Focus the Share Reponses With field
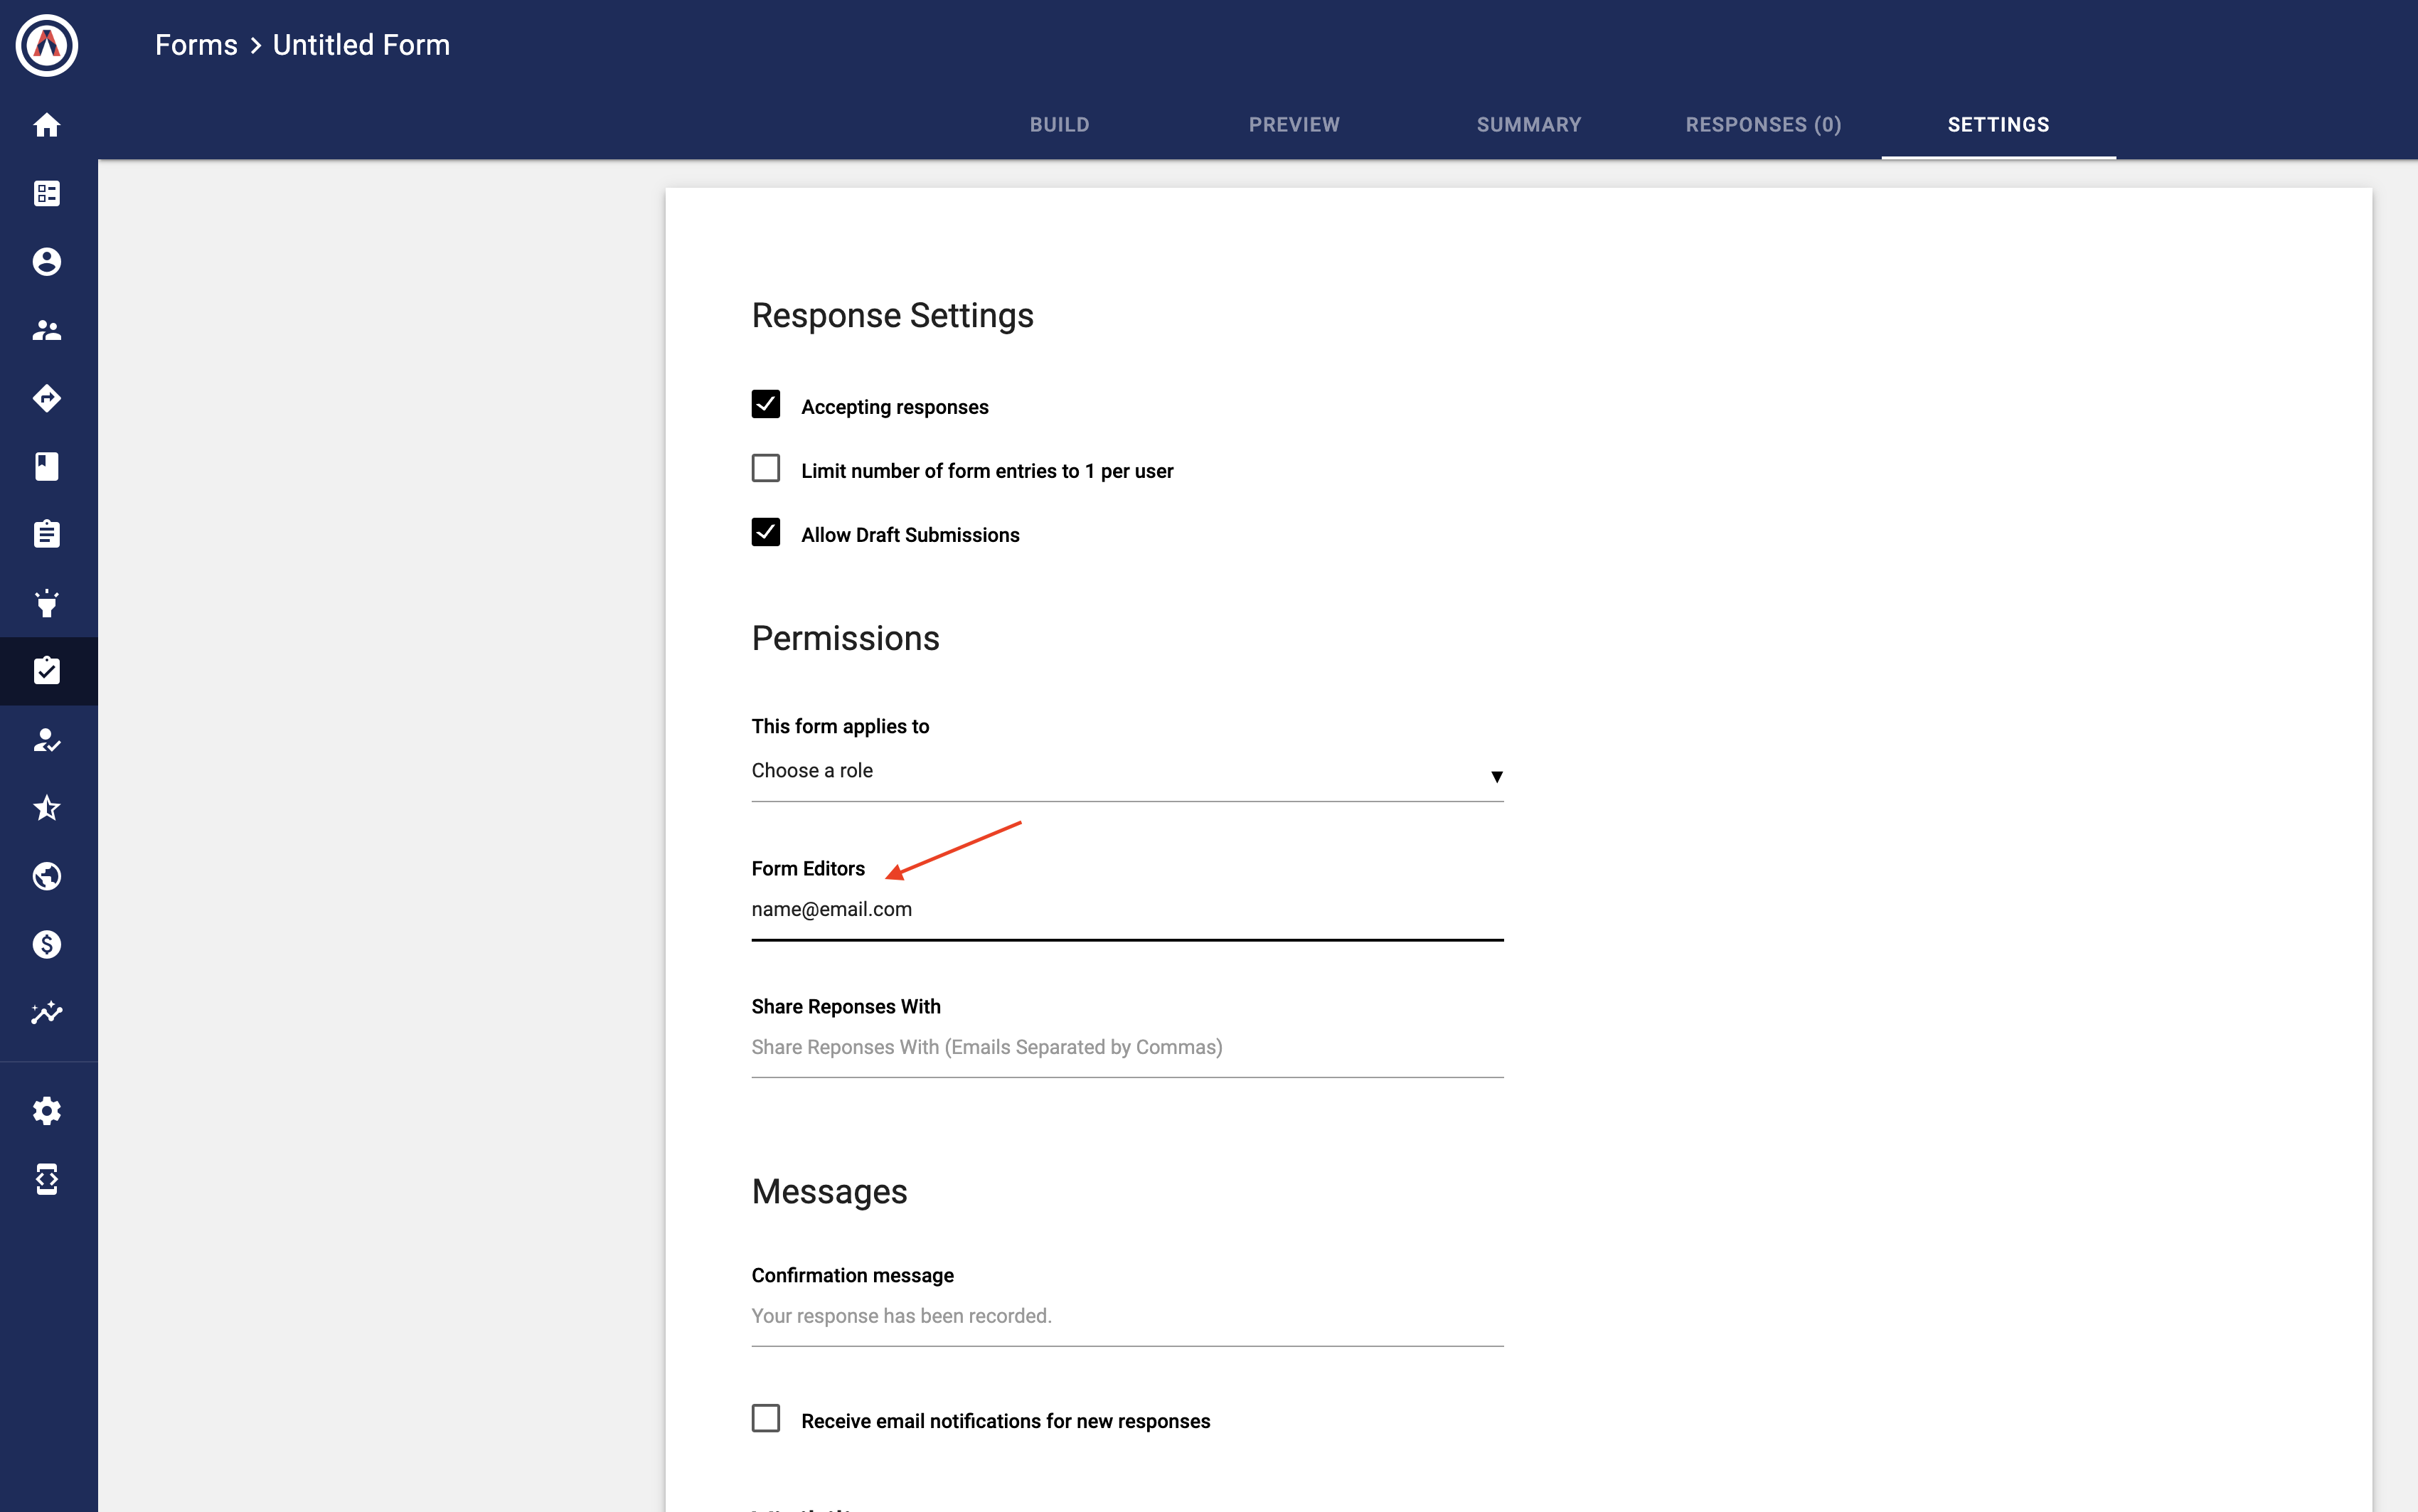2418x1512 pixels. pos(1127,1048)
